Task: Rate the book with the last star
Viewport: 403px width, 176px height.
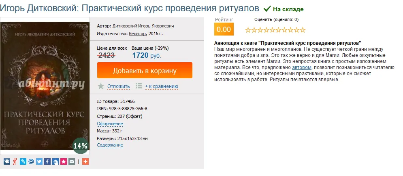Action: [303, 30]
